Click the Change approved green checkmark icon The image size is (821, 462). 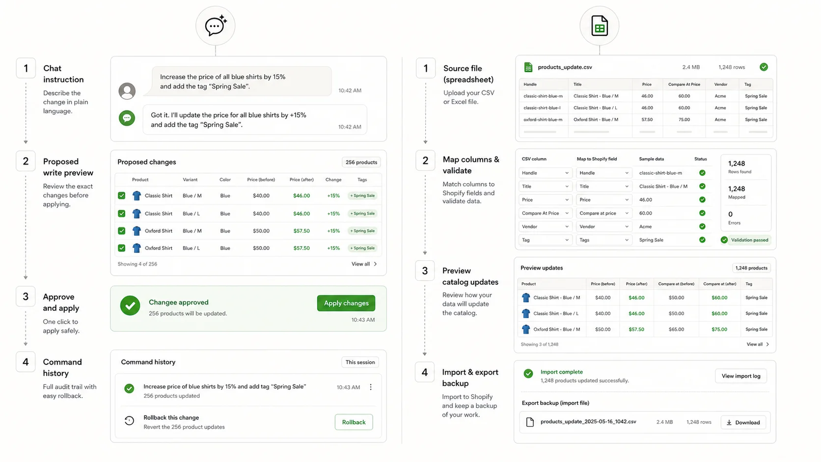click(130, 305)
